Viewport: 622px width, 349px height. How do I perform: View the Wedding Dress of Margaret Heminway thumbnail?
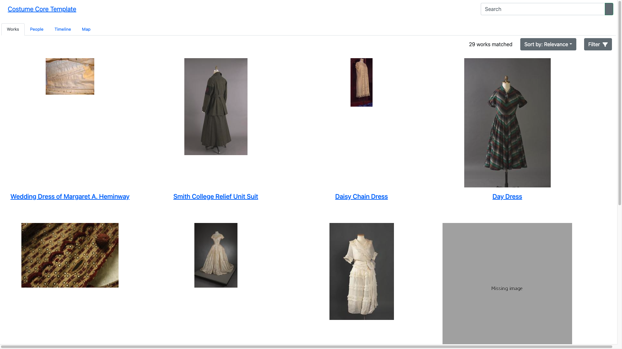tap(70, 76)
